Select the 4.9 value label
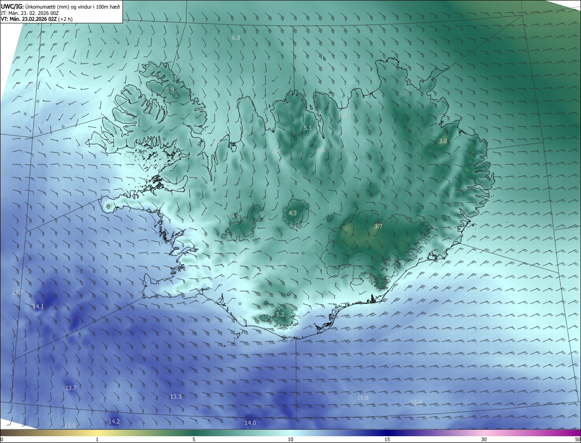Viewport: 581px width, 443px height. (x=236, y=217)
